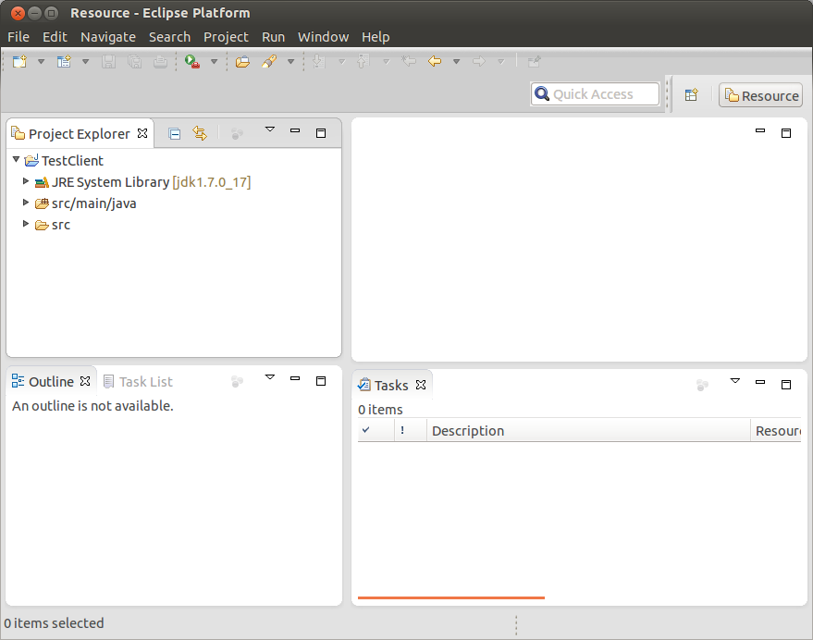
Task: Switch to the Task List tab
Action: point(139,382)
